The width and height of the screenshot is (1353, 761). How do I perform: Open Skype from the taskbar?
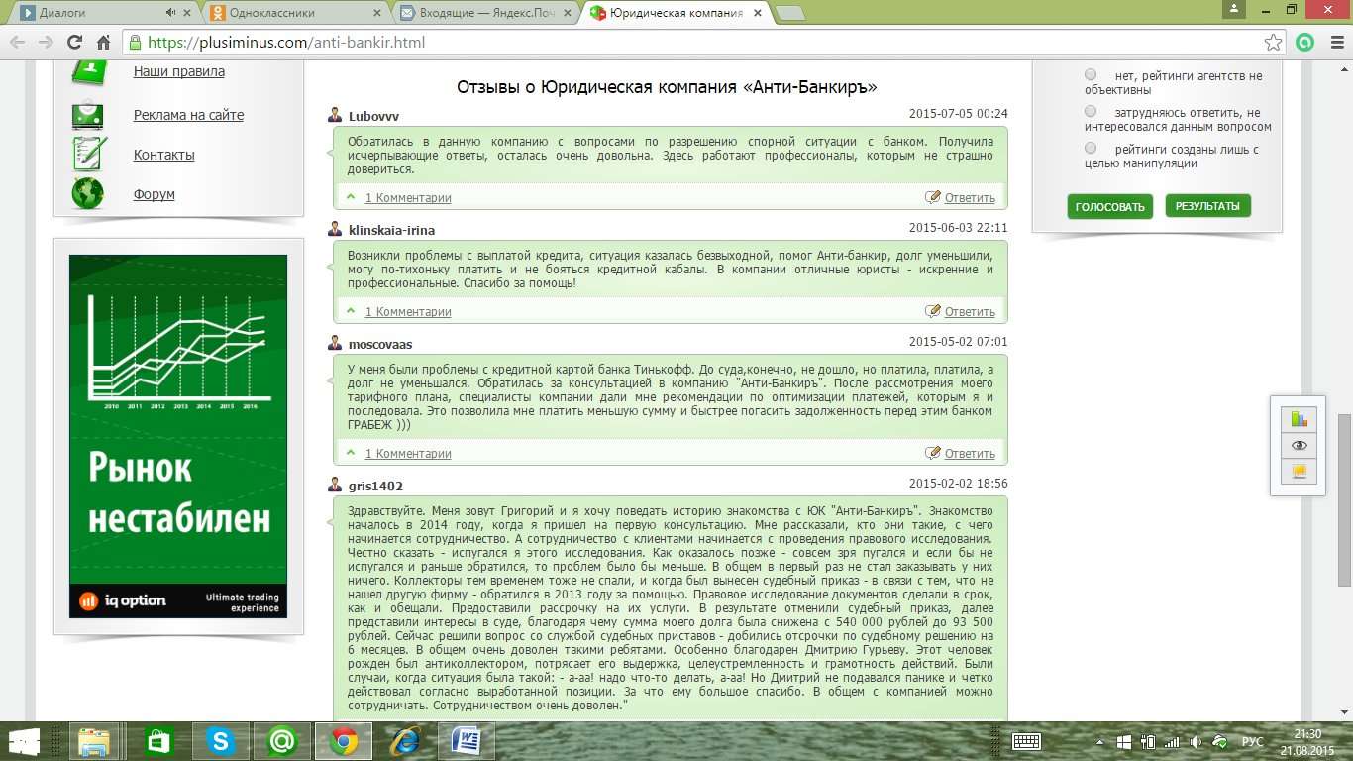(221, 740)
